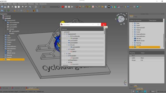Click the Tree helper horizontal scrollbar
Image resolution: width=166 pixels, height=93 pixels.
[x=65, y=65]
